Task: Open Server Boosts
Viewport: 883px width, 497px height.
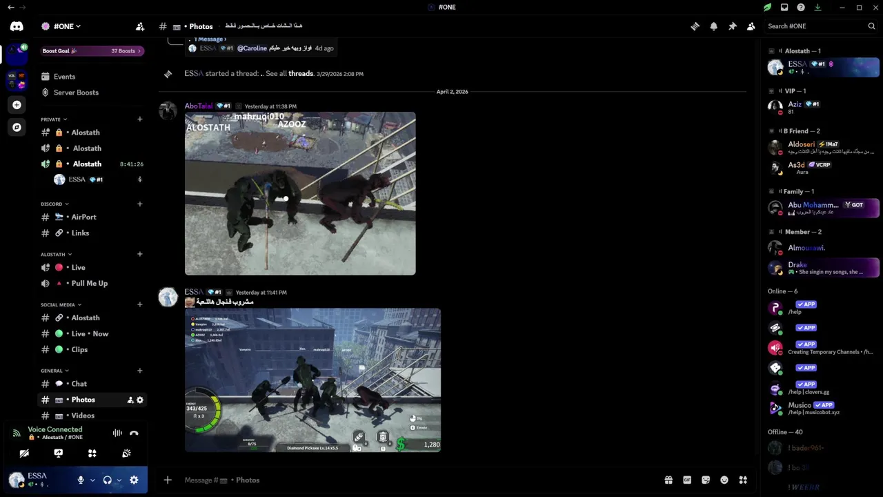Action: point(92,92)
